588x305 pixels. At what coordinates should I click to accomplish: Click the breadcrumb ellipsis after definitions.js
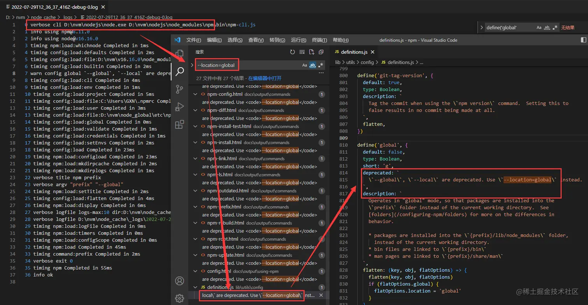(x=422, y=62)
